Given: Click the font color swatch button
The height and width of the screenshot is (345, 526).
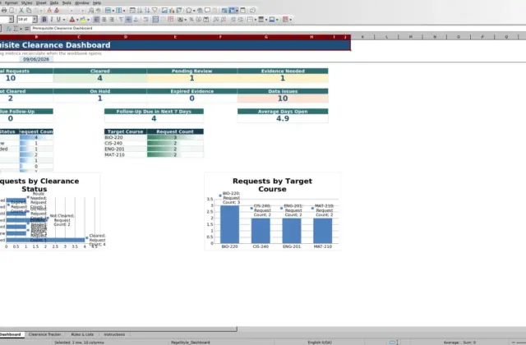Looking at the screenshot, I should click(72, 20).
